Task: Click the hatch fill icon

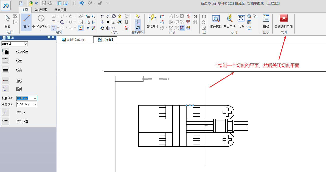Action: 81,22
